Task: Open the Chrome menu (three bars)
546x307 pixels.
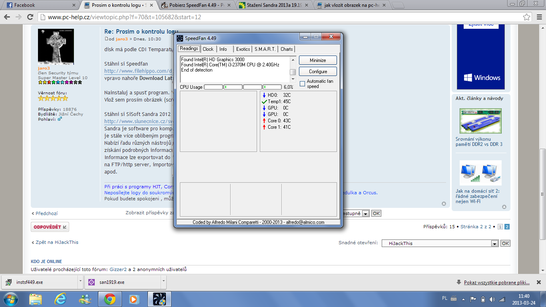Action: click(539, 17)
